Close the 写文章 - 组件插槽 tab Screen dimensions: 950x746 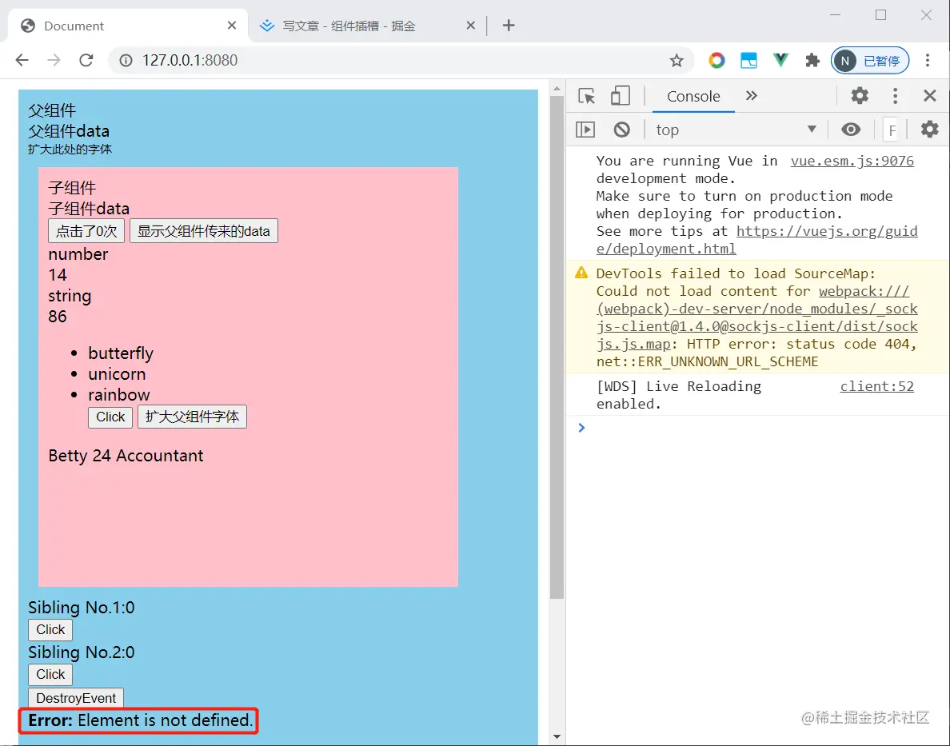(x=470, y=26)
